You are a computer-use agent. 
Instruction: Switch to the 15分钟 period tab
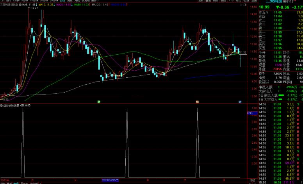34,1
